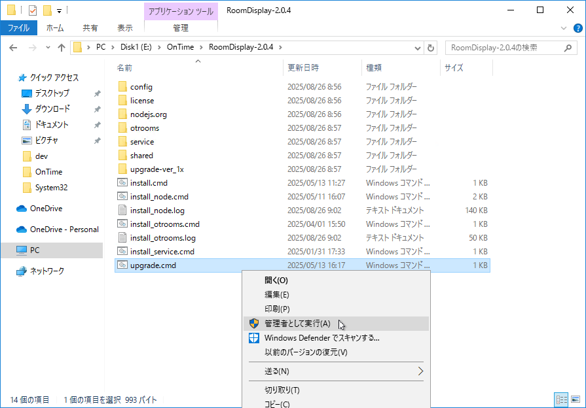
Task: Choose 開く(O) from the context menu
Action: [x=336, y=280]
